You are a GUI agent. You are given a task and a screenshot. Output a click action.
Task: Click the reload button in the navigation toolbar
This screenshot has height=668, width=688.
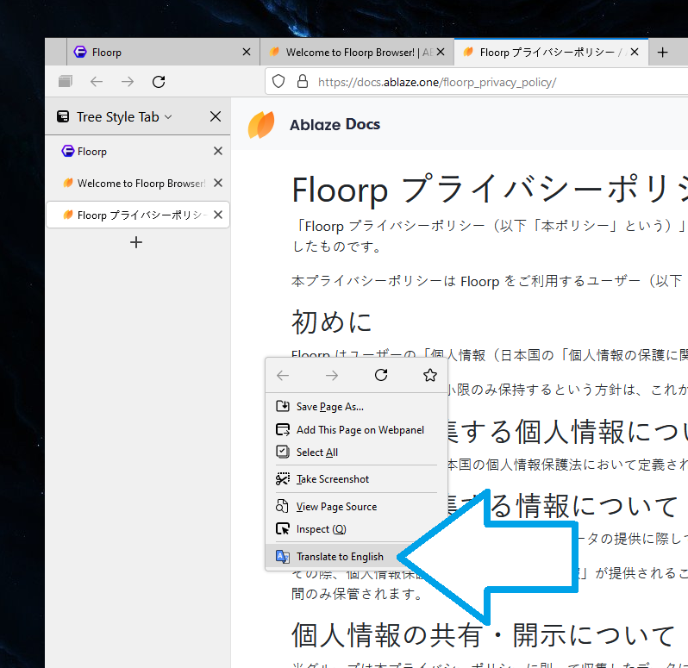159,82
